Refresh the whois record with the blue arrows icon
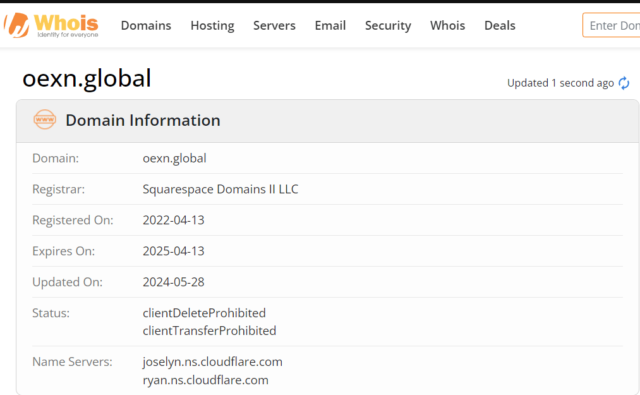Screen dimensions: 640x395 pos(624,83)
